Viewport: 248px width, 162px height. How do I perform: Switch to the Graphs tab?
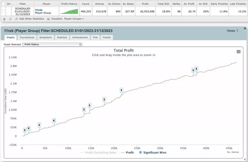pos(10,37)
